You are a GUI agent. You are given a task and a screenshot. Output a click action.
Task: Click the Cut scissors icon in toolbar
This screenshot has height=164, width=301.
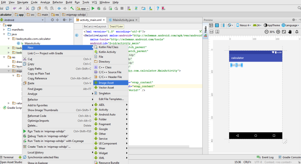point(27,8)
